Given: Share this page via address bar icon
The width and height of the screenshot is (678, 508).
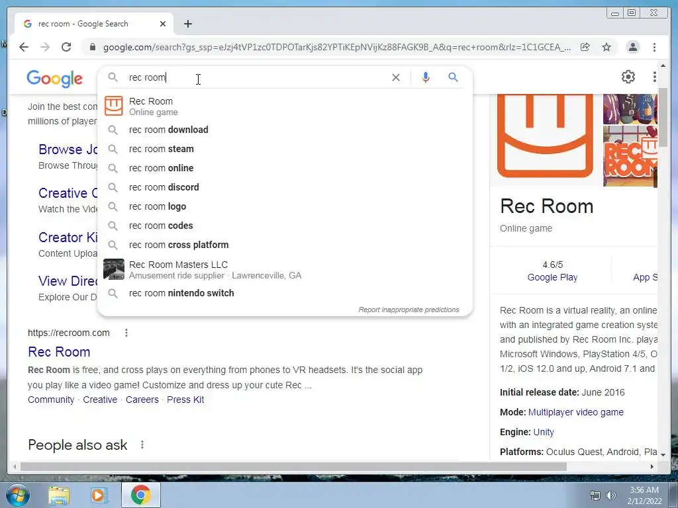Looking at the screenshot, I should (585, 47).
